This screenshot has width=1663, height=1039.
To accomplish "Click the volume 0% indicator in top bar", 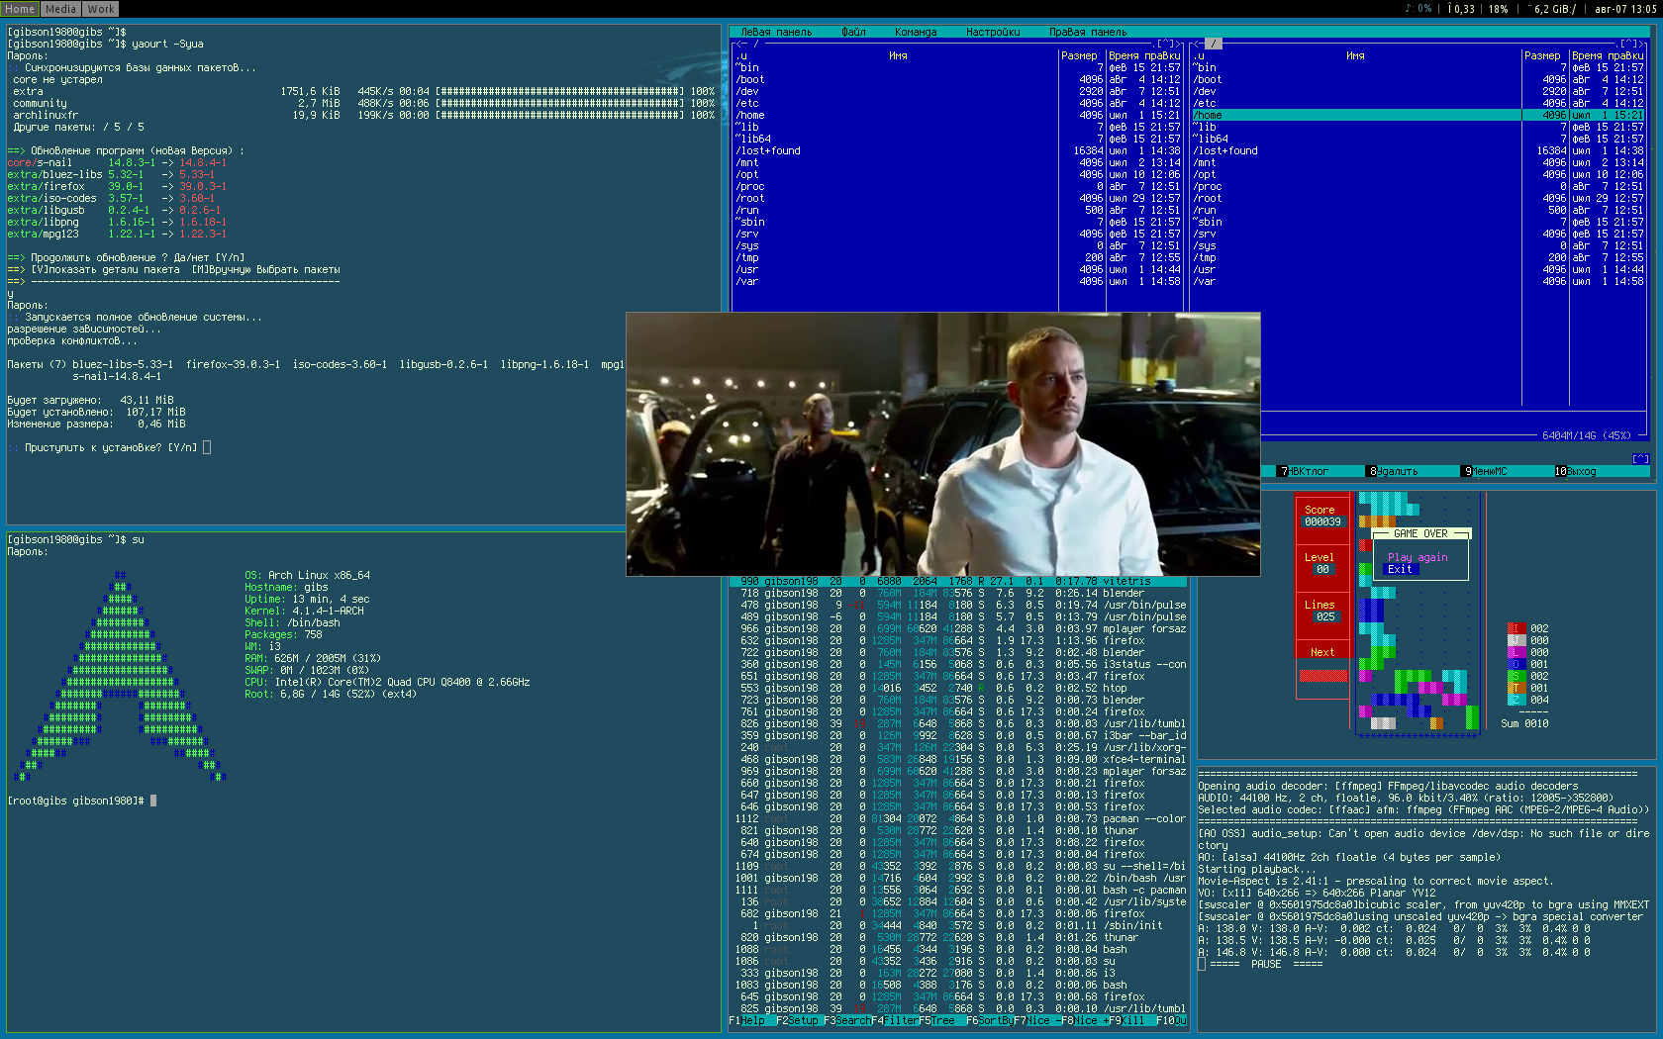I will pos(1418,9).
